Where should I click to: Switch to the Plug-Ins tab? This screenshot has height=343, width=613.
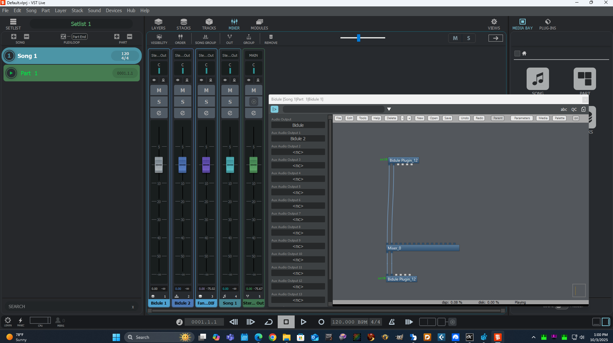coord(547,24)
